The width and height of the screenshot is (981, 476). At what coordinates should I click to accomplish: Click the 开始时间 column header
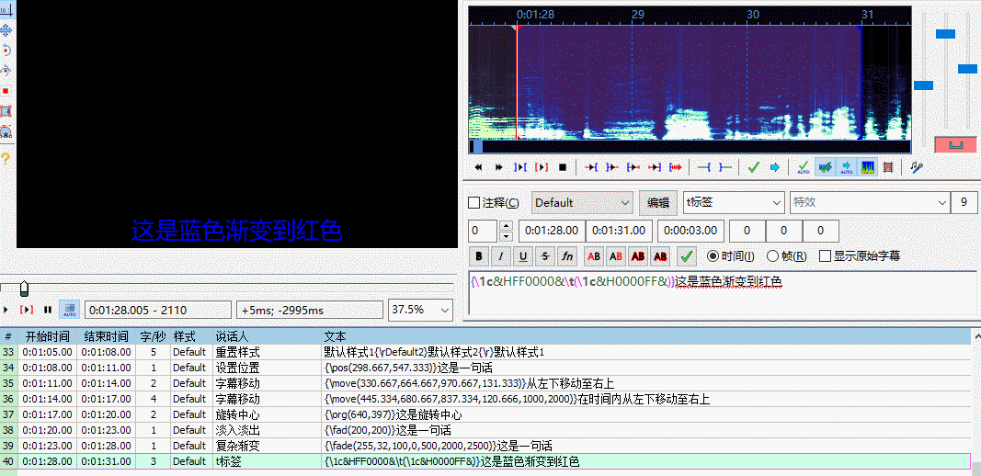coord(48,336)
